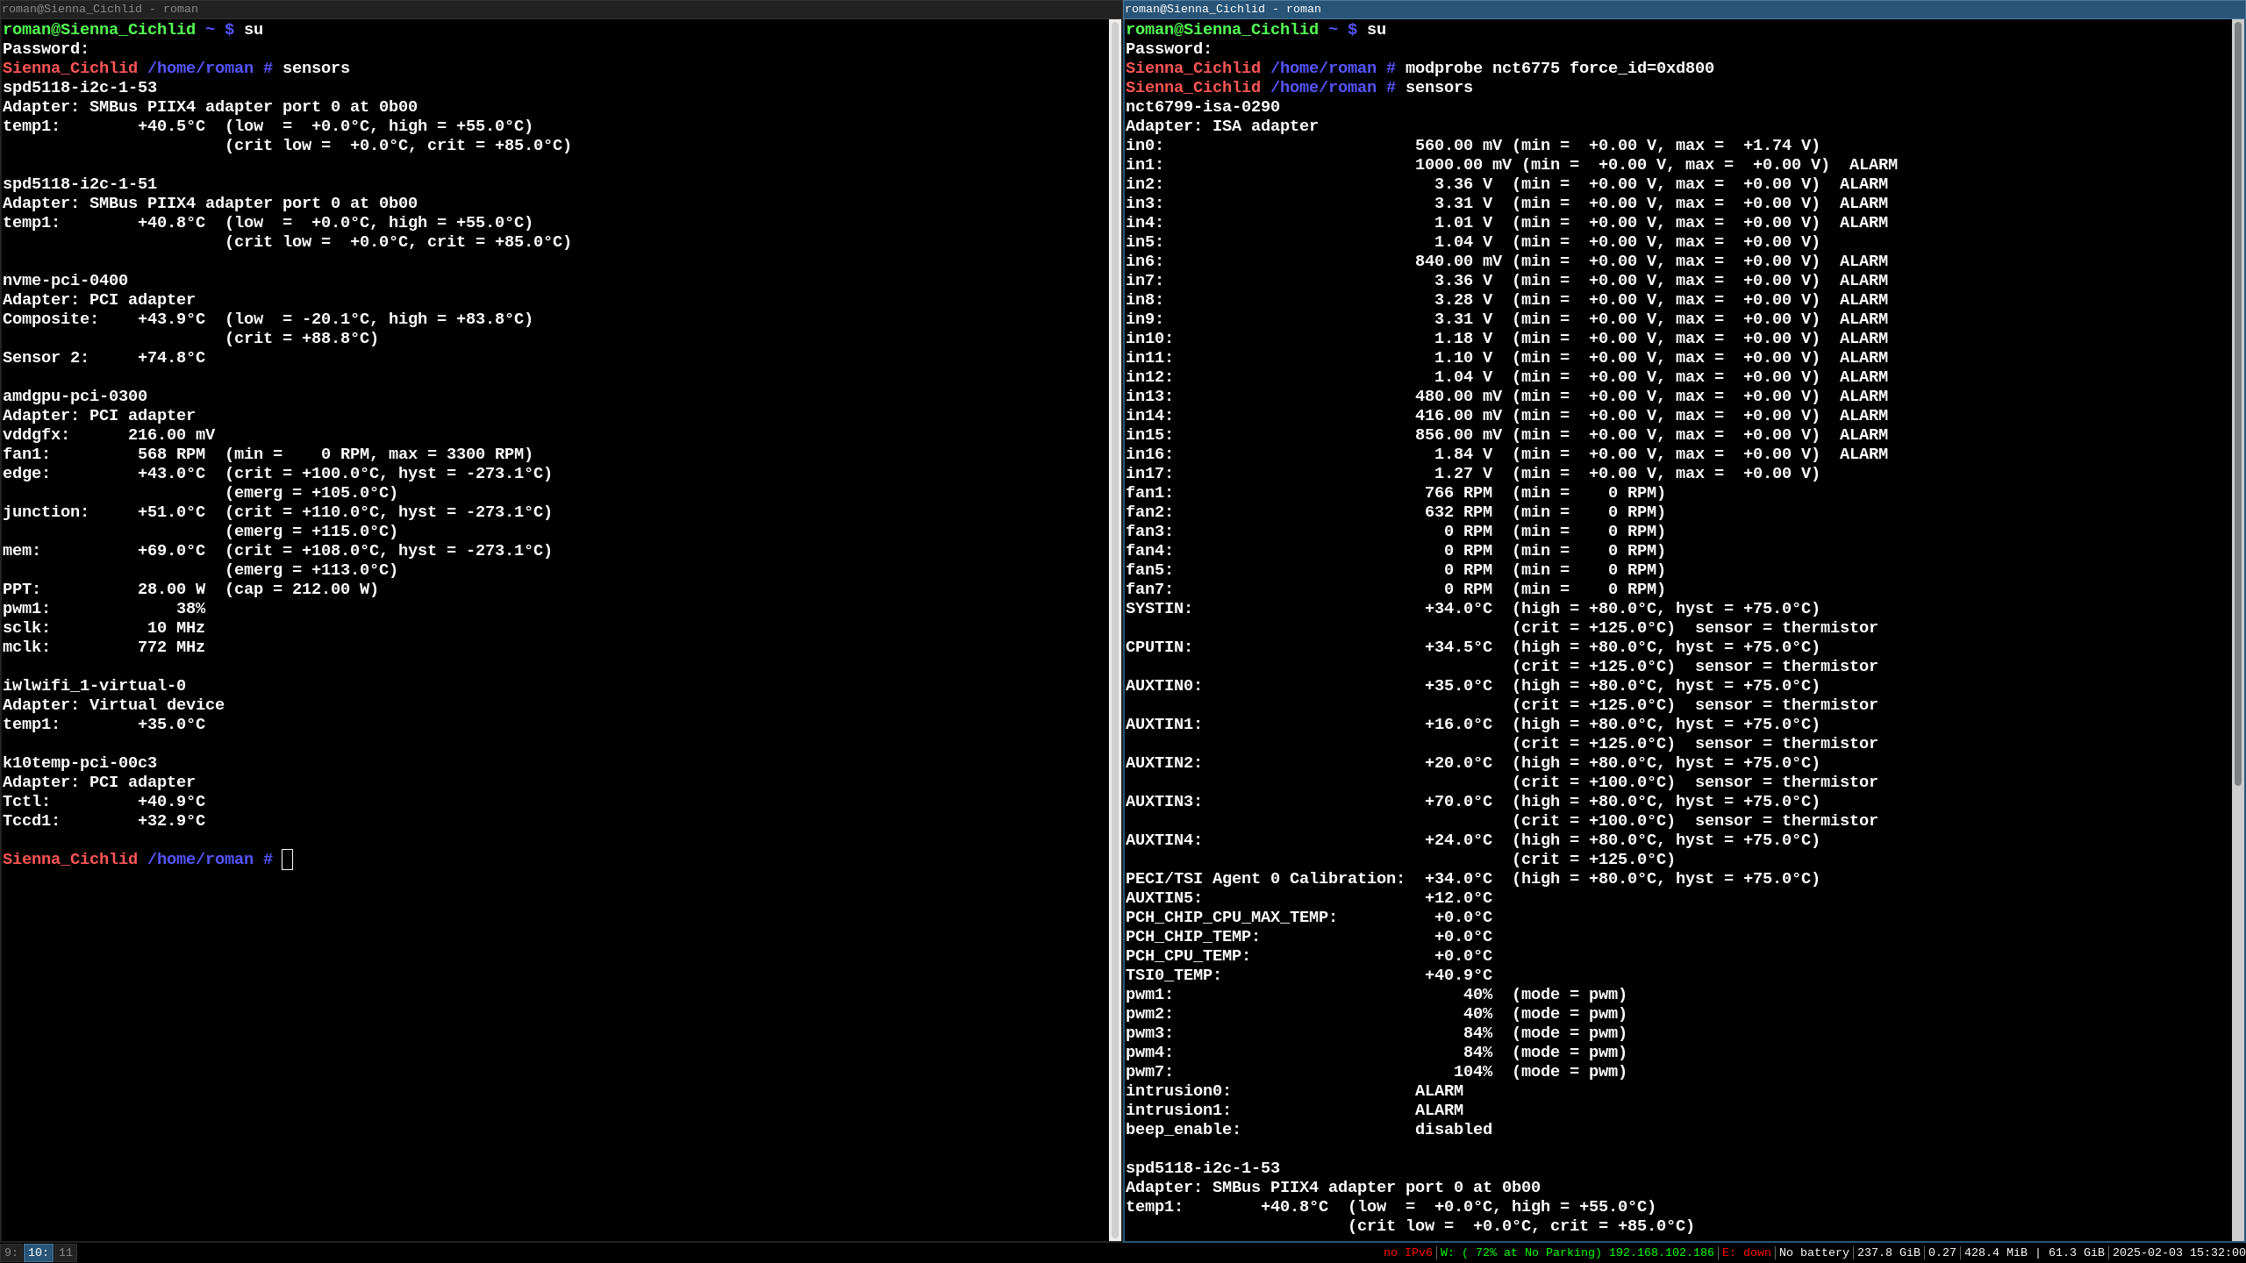
Task: Click the 'nct6799-isa-0290' chip name
Action: click(1202, 107)
